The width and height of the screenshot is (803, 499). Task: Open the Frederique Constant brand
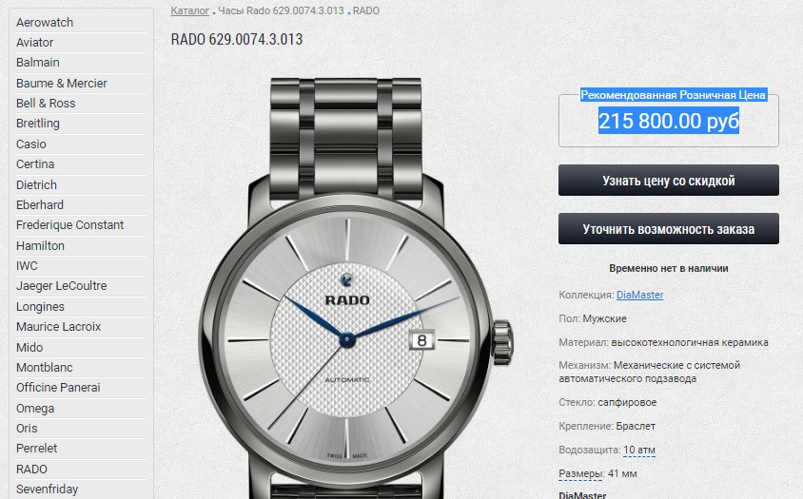(x=69, y=224)
